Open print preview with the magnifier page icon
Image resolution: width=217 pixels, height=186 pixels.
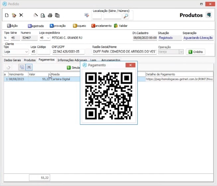(x=43, y=15)
